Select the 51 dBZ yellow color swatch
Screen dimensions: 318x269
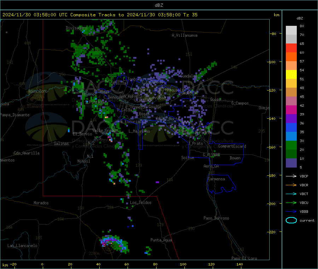click(291, 75)
